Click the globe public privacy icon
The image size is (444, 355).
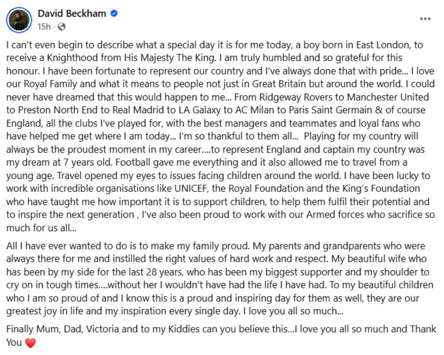[x=62, y=27]
